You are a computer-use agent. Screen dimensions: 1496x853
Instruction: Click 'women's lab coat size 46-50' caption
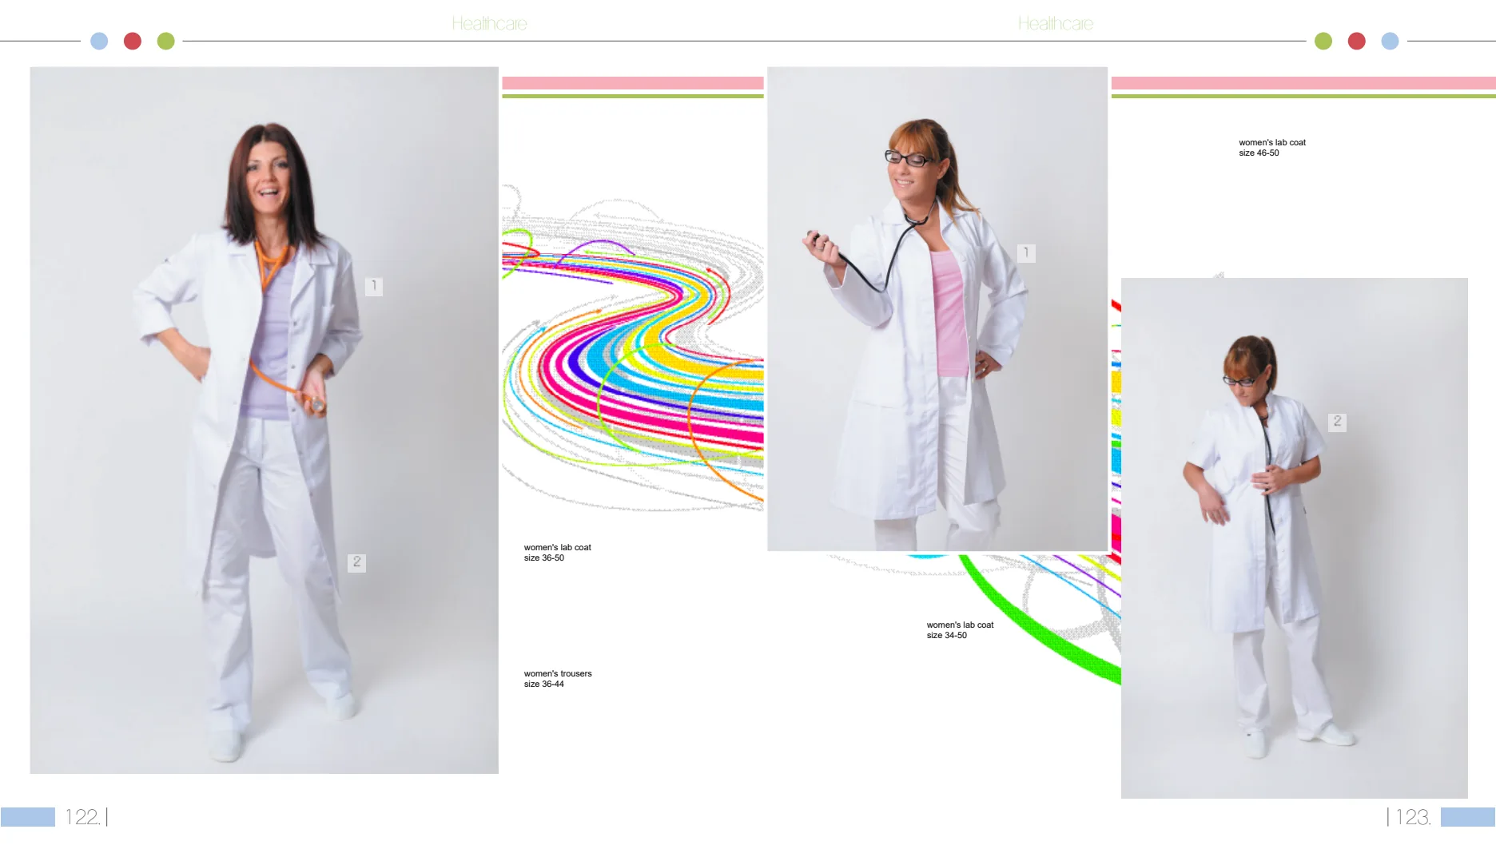coord(1272,148)
